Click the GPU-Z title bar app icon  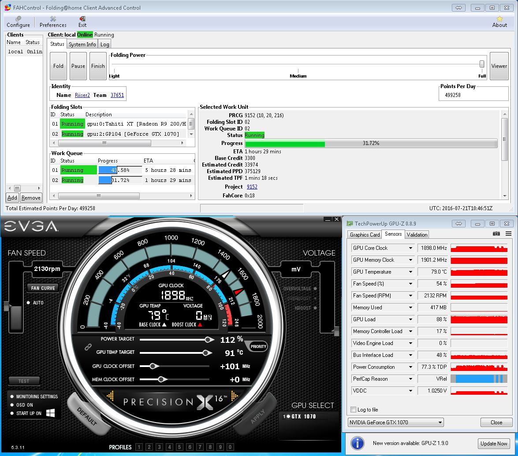click(350, 223)
